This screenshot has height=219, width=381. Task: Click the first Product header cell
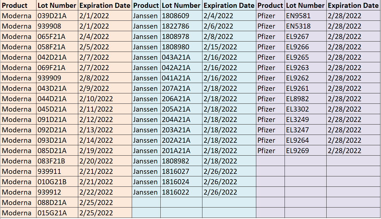pyautogui.click(x=19, y=5)
